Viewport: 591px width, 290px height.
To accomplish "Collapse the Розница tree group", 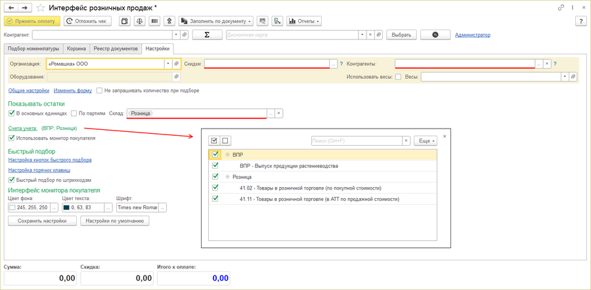I will pos(228,176).
